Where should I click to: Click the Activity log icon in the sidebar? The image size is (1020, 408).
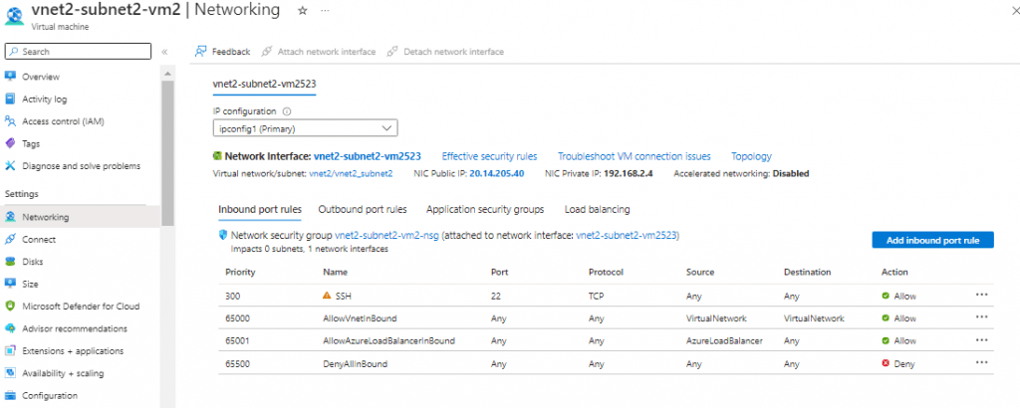pyautogui.click(x=11, y=99)
